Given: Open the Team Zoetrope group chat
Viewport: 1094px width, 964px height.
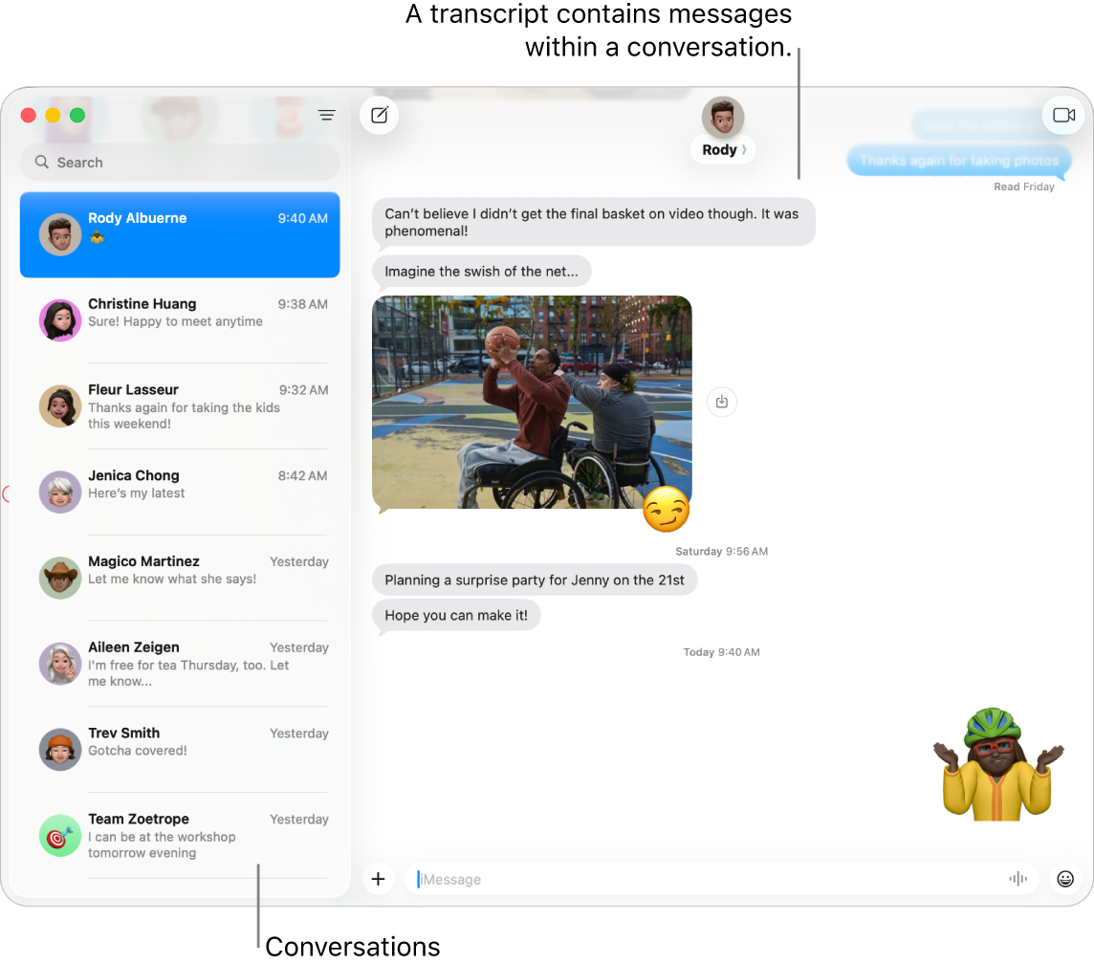Looking at the screenshot, I should pyautogui.click(x=180, y=835).
